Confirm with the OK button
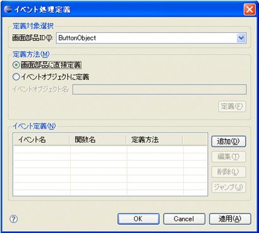The height and width of the screenshot is (233, 259). tap(138, 219)
